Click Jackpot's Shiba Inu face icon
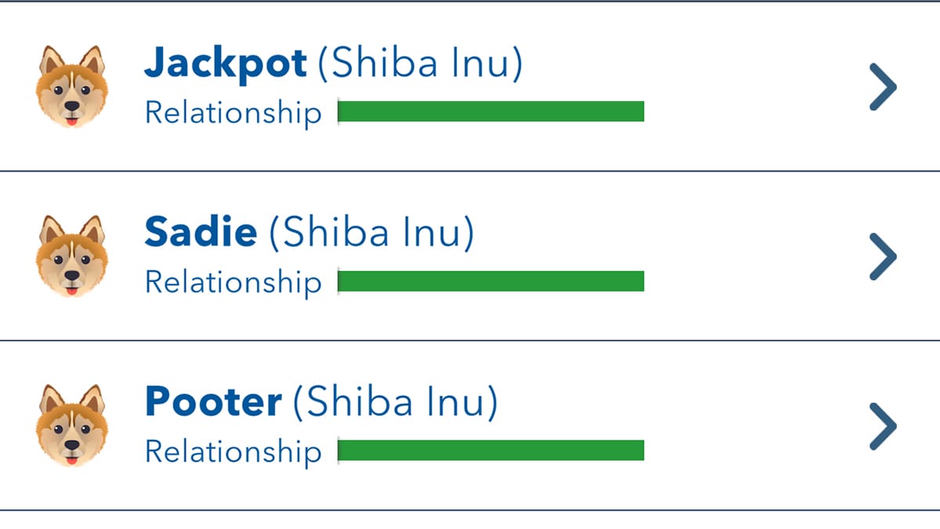Viewport: 940px width, 529px height. [x=71, y=86]
